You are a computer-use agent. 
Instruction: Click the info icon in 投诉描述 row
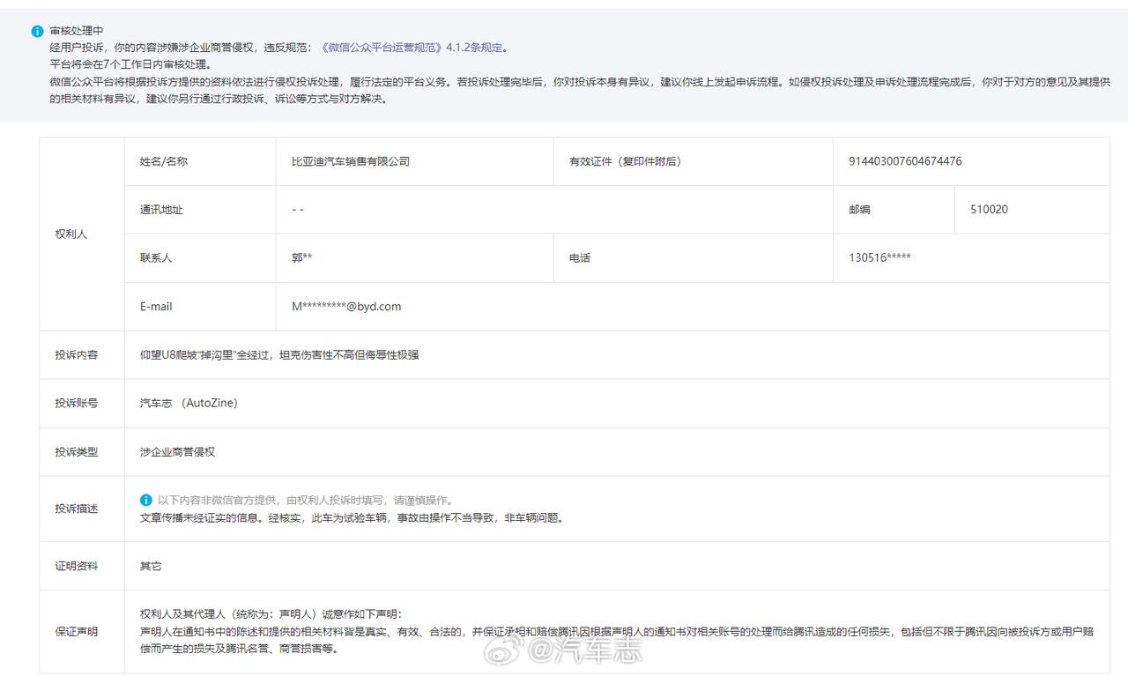(x=146, y=500)
